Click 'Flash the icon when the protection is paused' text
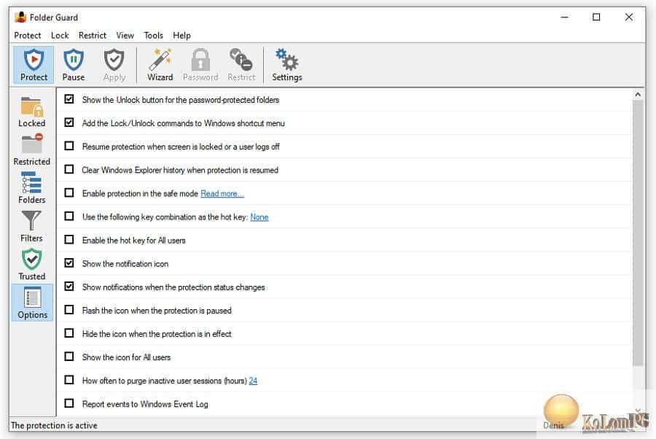656x439 pixels. pyautogui.click(x=157, y=311)
